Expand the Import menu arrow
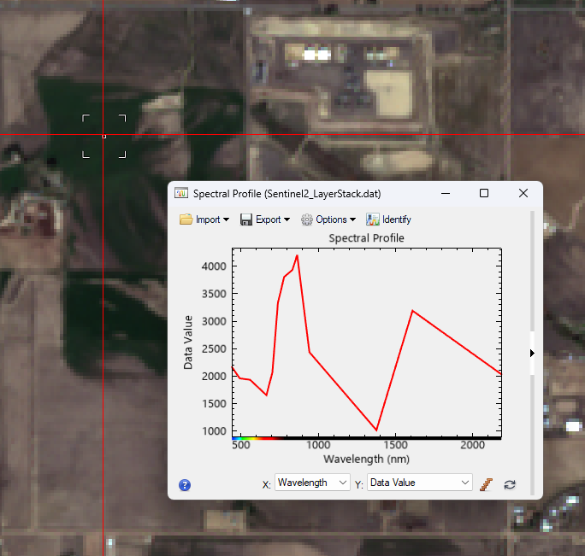This screenshot has width=585, height=556. (x=226, y=220)
